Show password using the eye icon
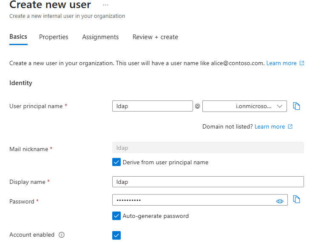Image resolution: width=315 pixels, height=249 pixels. pos(280,201)
